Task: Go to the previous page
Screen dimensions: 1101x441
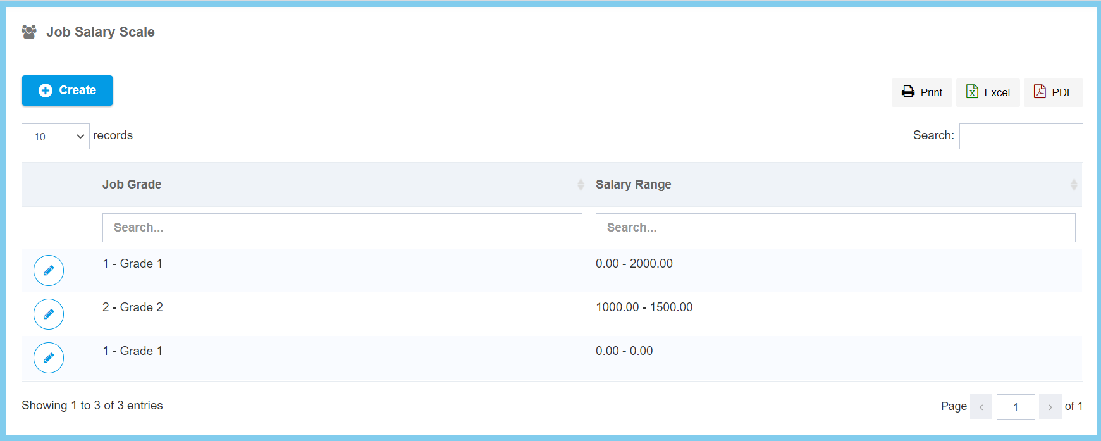Action: point(981,407)
